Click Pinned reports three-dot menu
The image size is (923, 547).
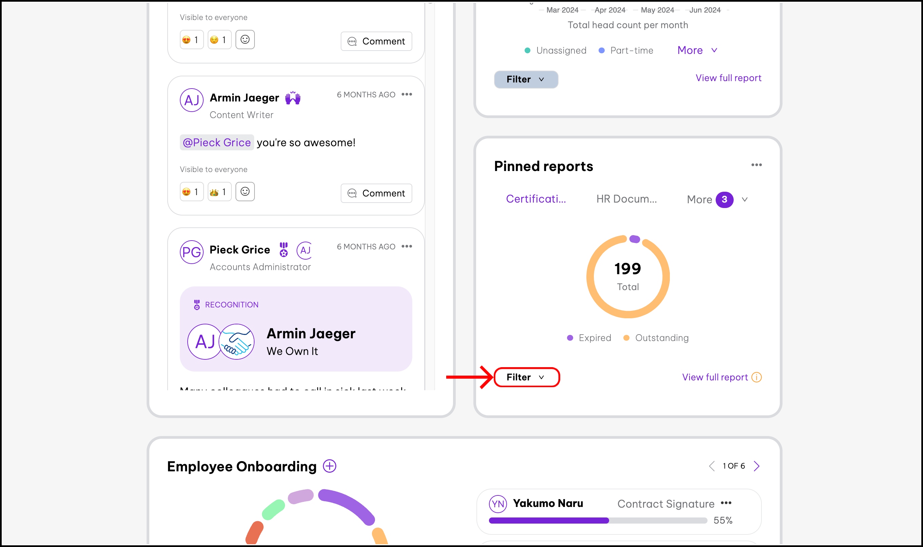[756, 165]
